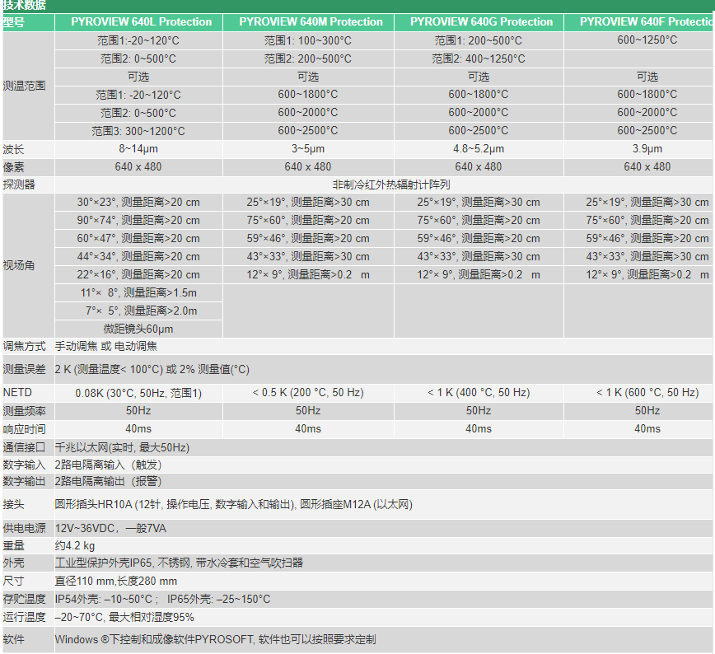The image size is (715, 654).
Task: Click the 测量频率 row label
Action: [x=24, y=411]
